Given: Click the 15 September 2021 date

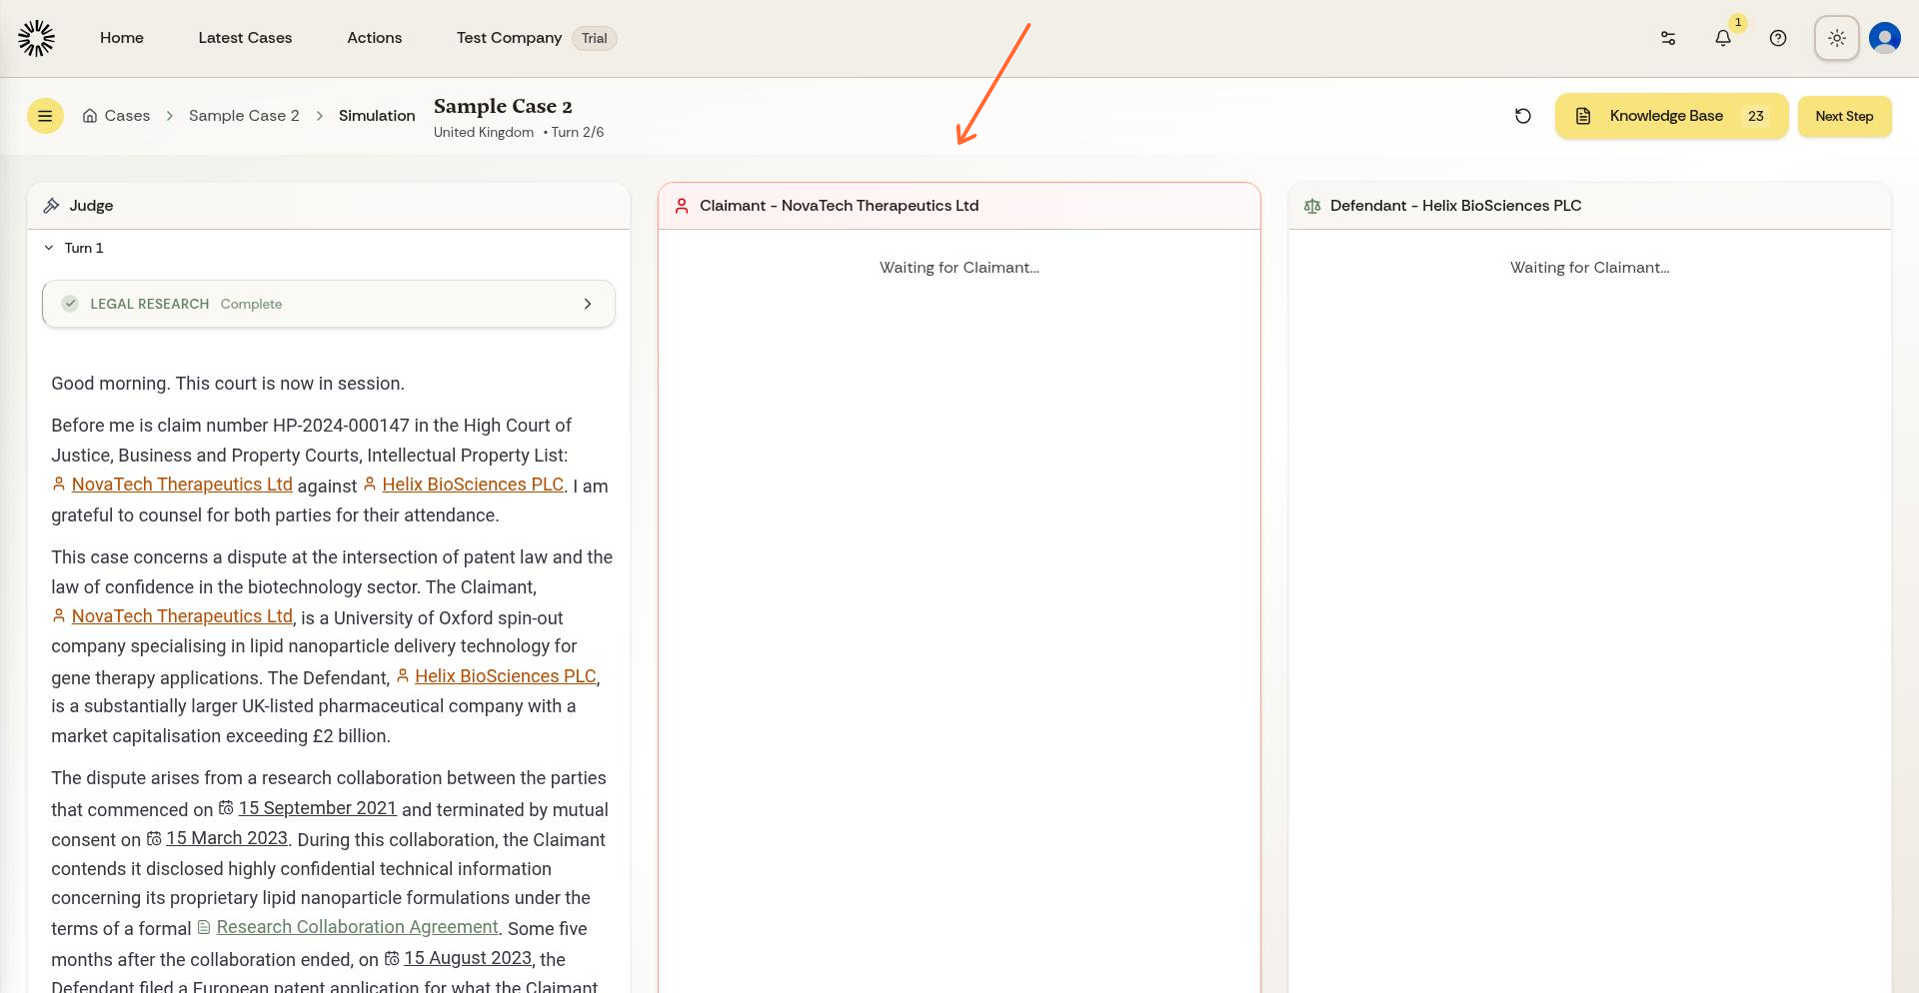Looking at the screenshot, I should 317,808.
